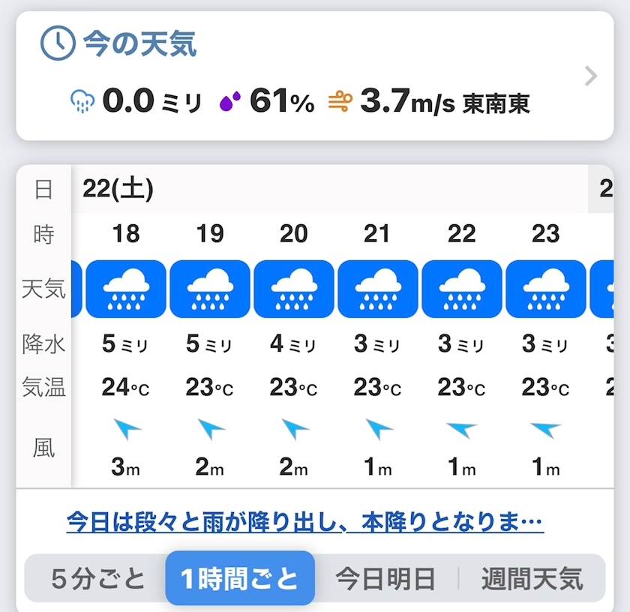630x612 pixels.
Task: Click the orange wind speed icon
Action: tap(340, 101)
